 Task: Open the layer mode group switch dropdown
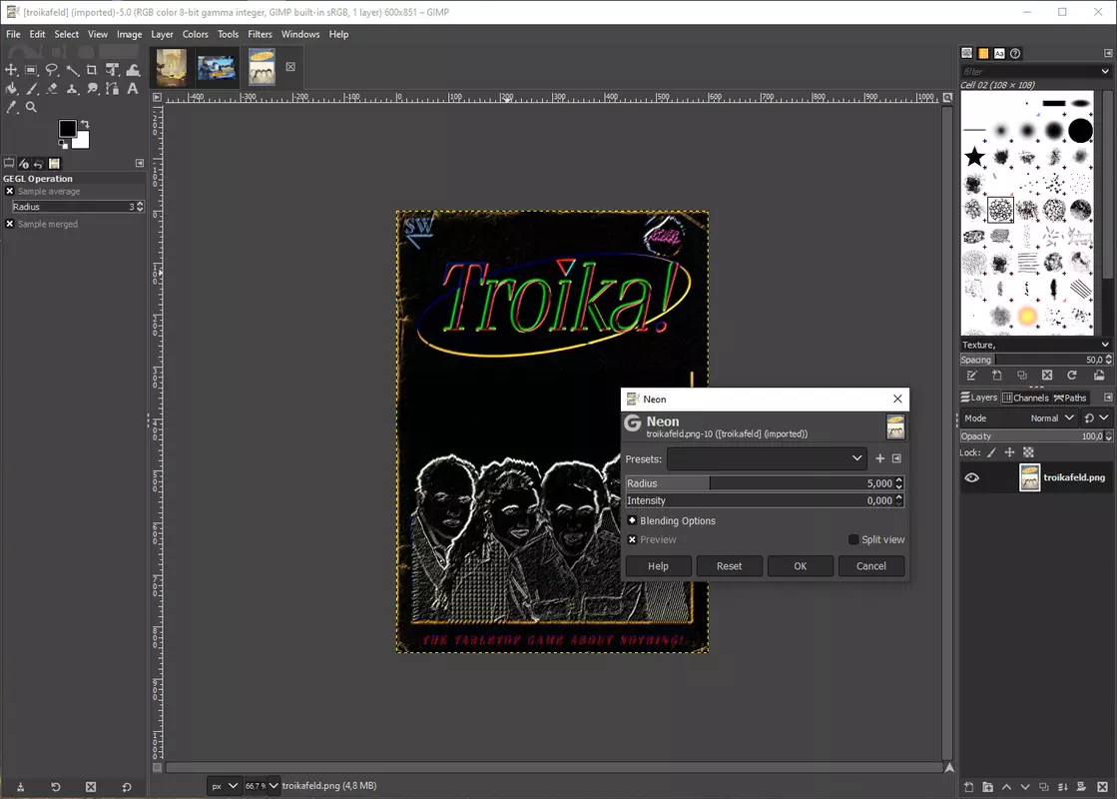click(x=1096, y=418)
